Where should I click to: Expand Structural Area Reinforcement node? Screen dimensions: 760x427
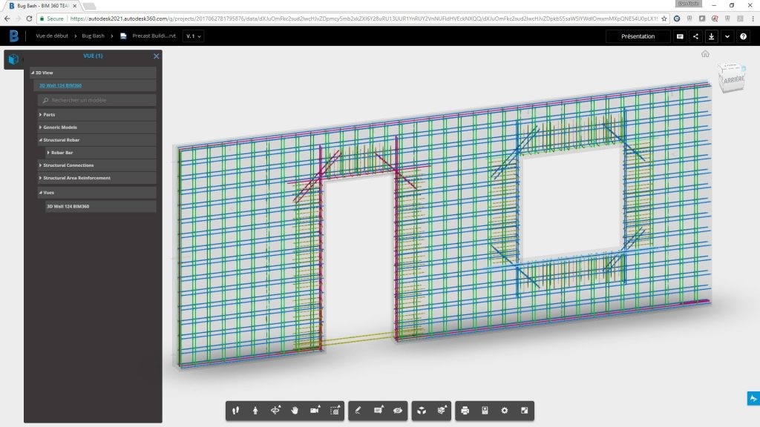[40, 178]
